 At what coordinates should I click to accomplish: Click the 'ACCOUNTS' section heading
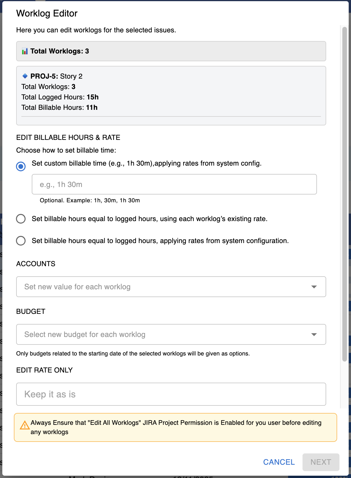36,264
